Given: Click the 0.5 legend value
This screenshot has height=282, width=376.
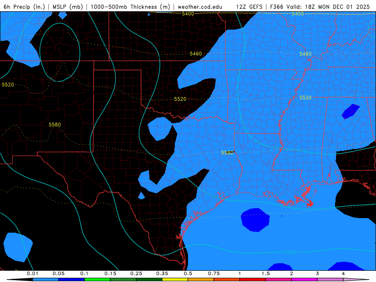Looking at the screenshot, I should [x=188, y=274].
